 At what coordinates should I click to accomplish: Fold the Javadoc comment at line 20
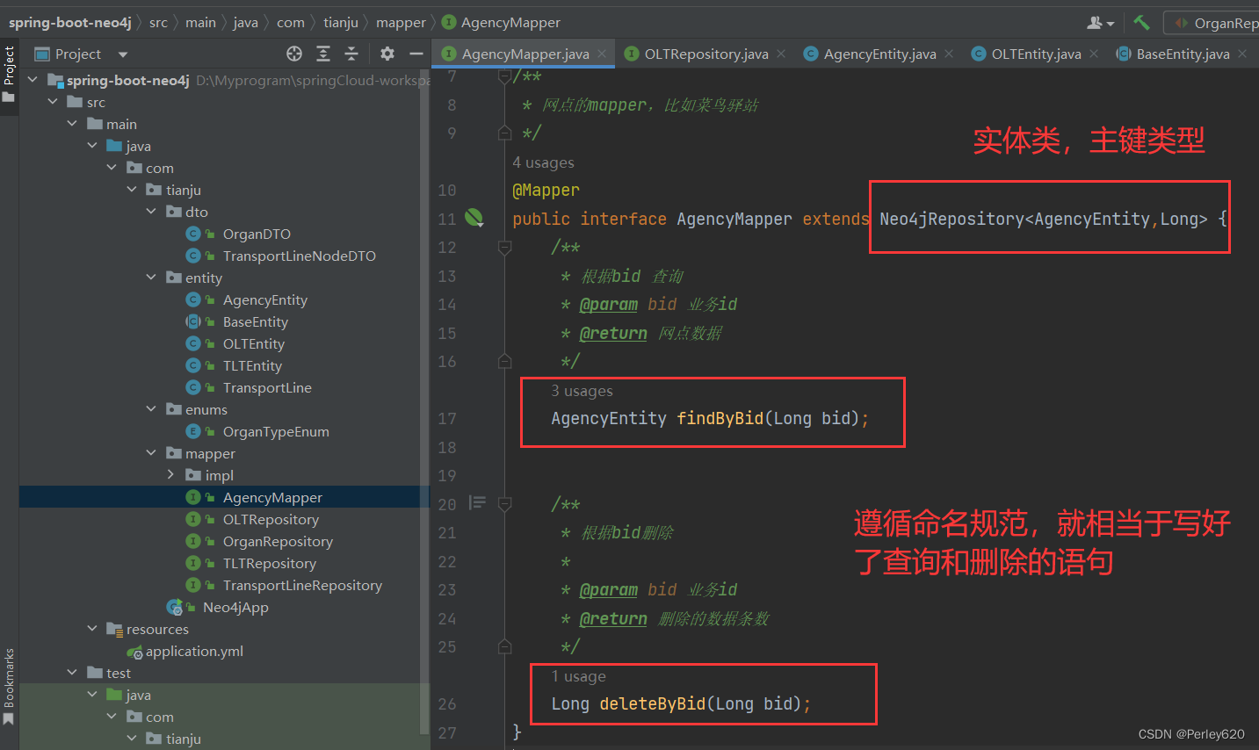504,504
